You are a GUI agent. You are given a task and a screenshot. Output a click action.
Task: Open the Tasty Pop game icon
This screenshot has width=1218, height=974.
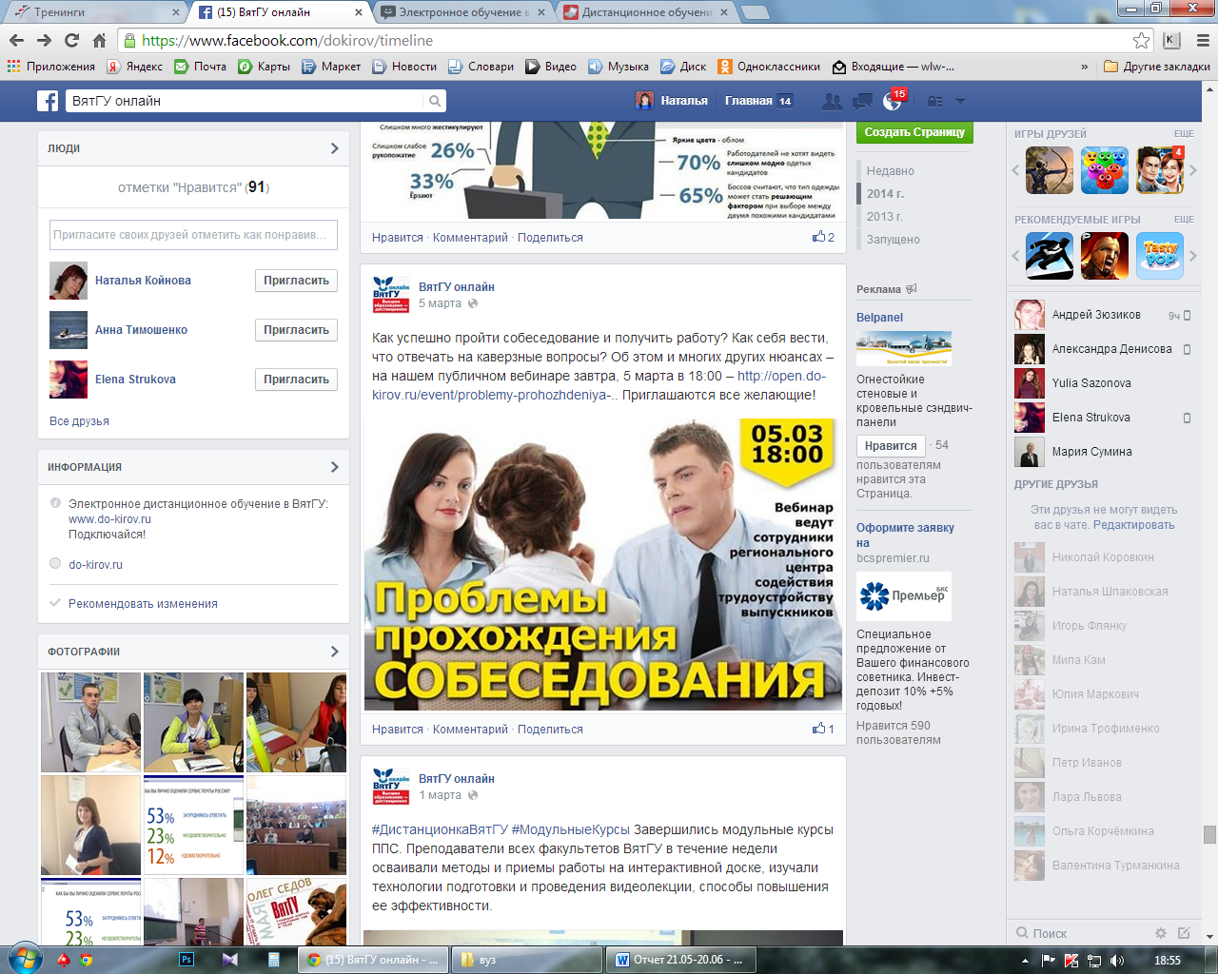point(1161,256)
